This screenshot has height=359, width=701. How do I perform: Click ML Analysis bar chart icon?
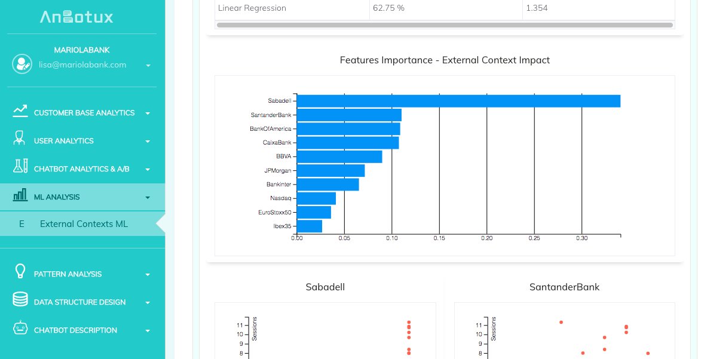[20, 195]
